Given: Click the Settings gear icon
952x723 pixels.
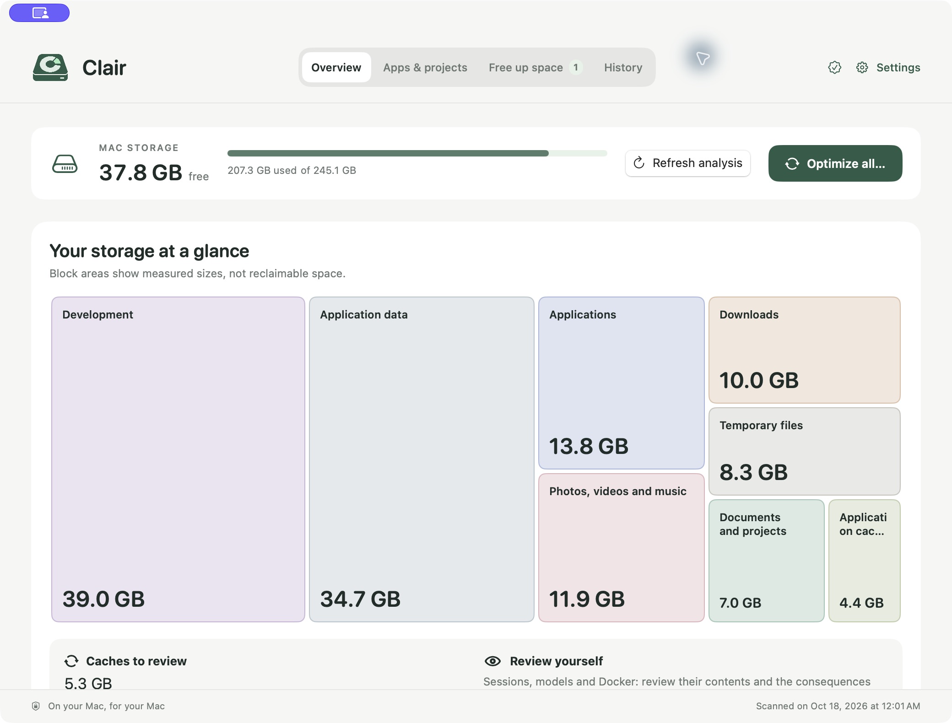Looking at the screenshot, I should [862, 68].
